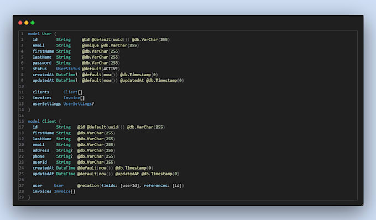
Task: Click the yellow minimize window button
Action: (27, 23)
